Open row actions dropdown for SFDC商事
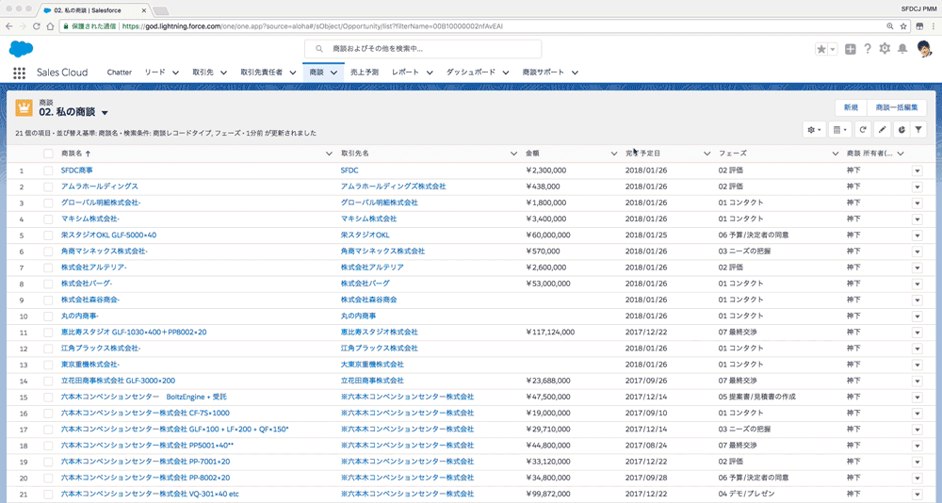The height and width of the screenshot is (503, 942). pyautogui.click(x=918, y=170)
